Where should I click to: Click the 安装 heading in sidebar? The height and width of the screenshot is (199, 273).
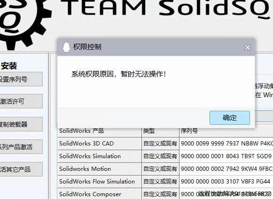[9, 66]
